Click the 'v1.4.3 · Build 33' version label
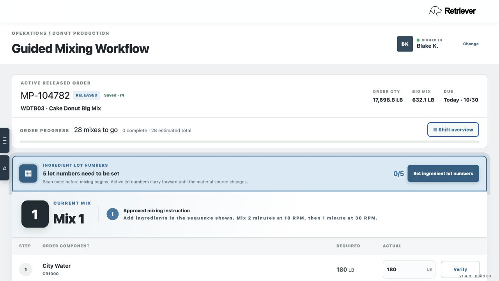The height and width of the screenshot is (281, 499). pos(475,276)
